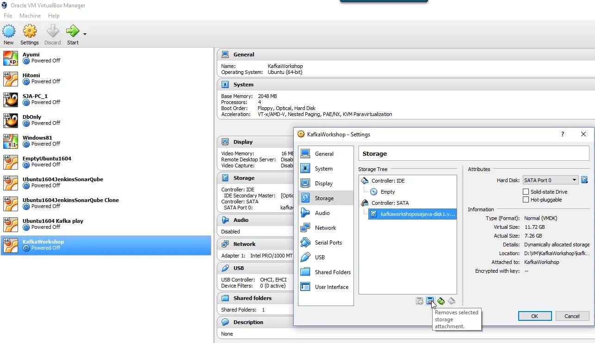Enable the Hot-pluggable checkbox
Viewport: 595px width, 343px height.
(526, 200)
